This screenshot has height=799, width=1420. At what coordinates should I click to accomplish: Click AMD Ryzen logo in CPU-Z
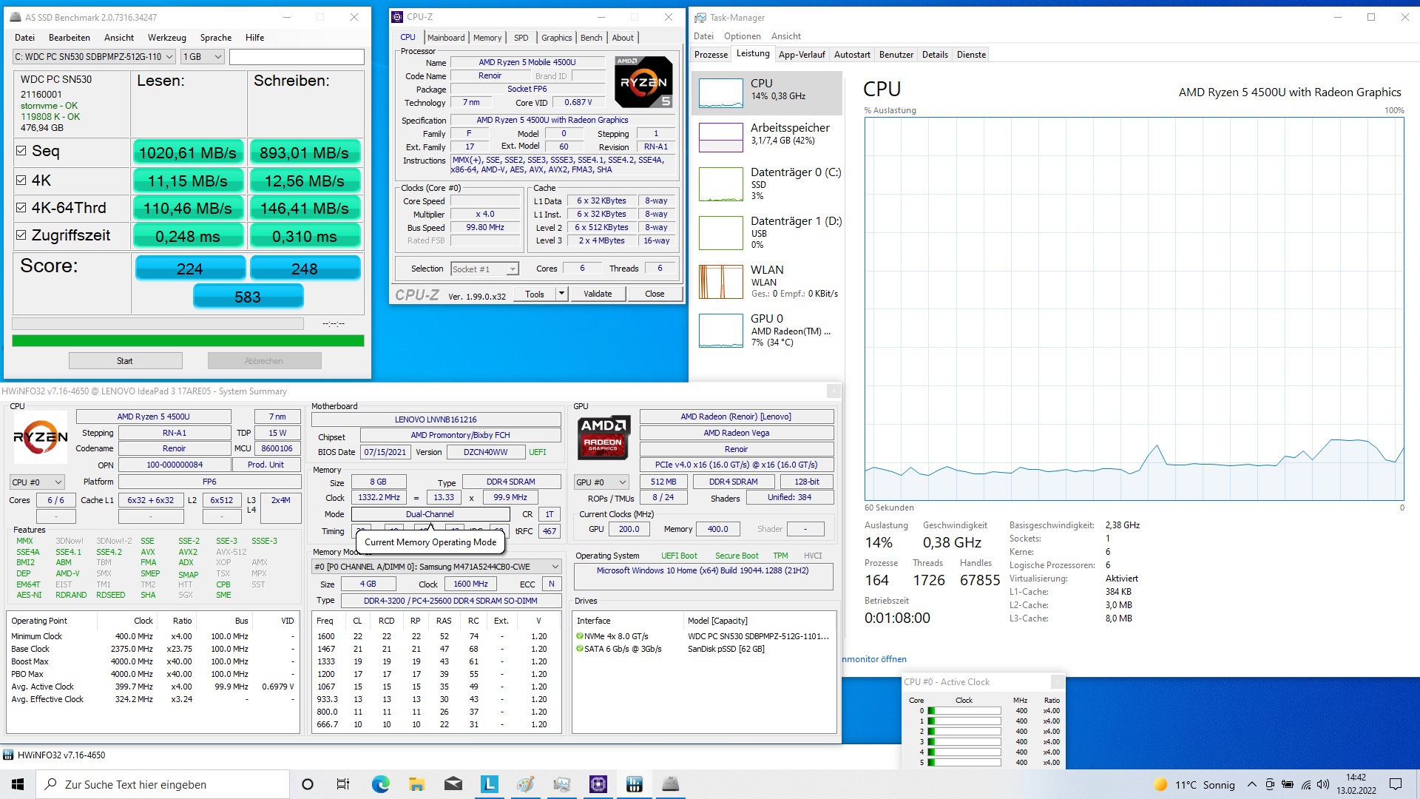tap(643, 82)
